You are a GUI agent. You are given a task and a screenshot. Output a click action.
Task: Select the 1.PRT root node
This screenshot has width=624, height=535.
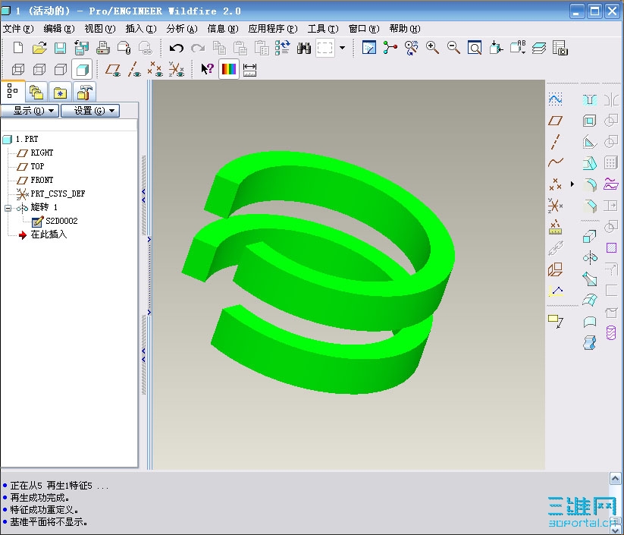[27, 139]
